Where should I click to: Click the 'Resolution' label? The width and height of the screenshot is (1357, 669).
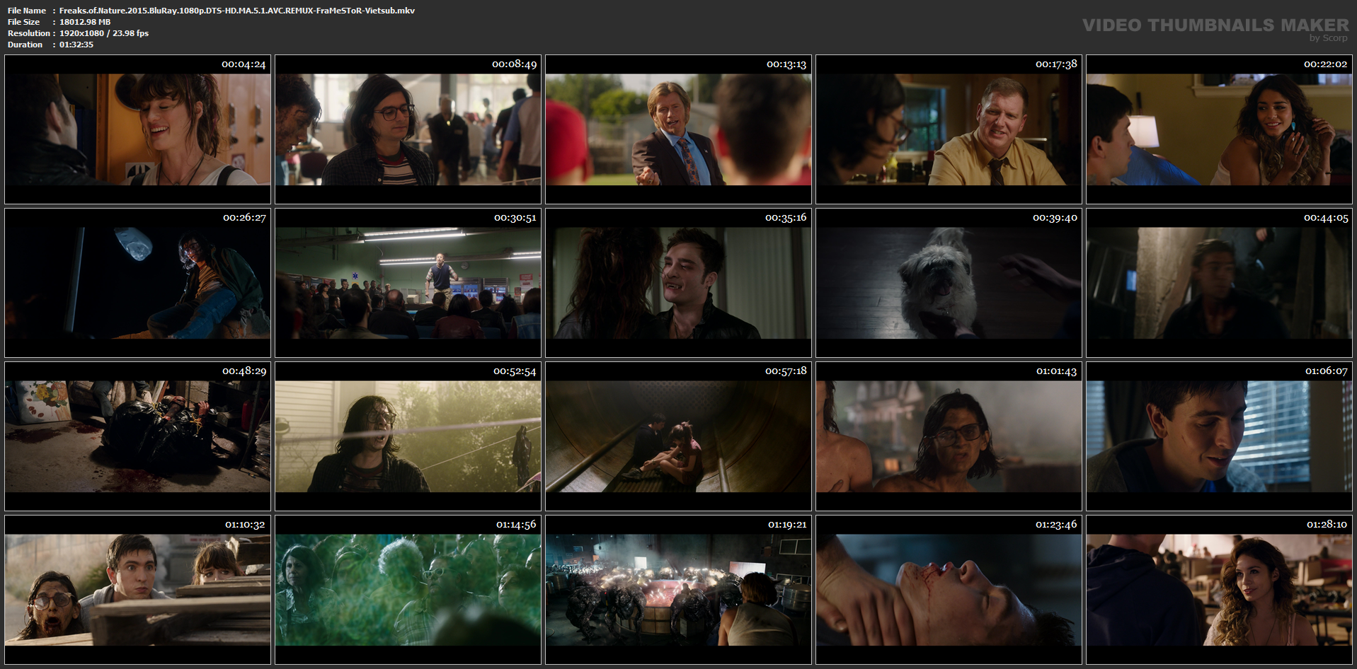pyautogui.click(x=29, y=33)
